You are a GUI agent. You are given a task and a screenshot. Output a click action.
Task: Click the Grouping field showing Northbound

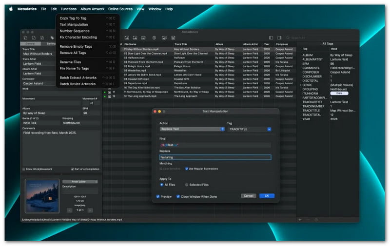pyautogui.click(x=81, y=123)
